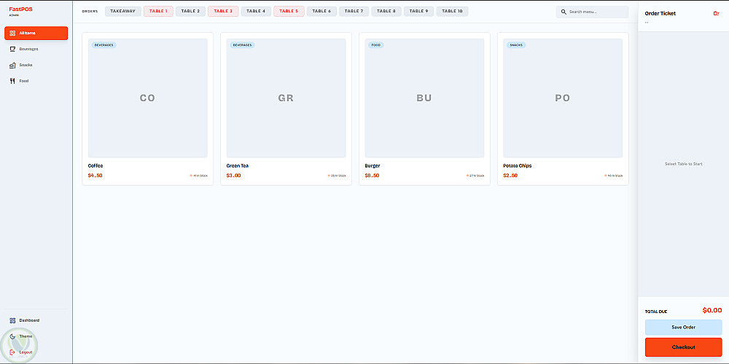Click the Burger in-stock indicator
The image size is (729, 364).
pyautogui.click(x=475, y=175)
